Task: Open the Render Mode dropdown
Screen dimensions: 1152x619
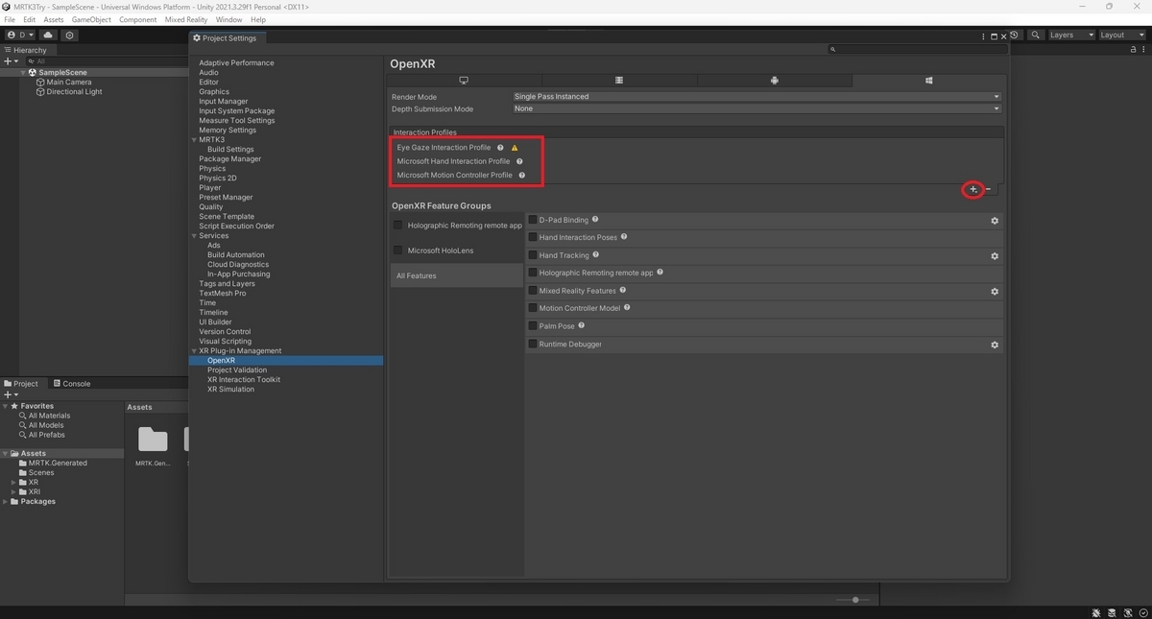Action: (x=756, y=96)
